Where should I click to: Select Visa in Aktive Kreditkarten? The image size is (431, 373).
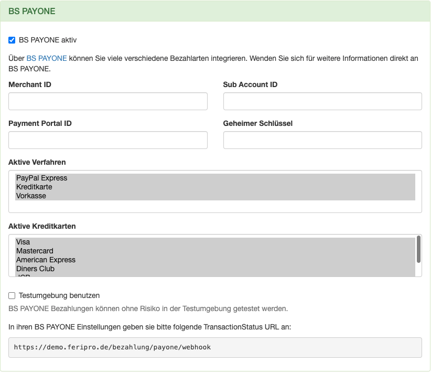215,242
